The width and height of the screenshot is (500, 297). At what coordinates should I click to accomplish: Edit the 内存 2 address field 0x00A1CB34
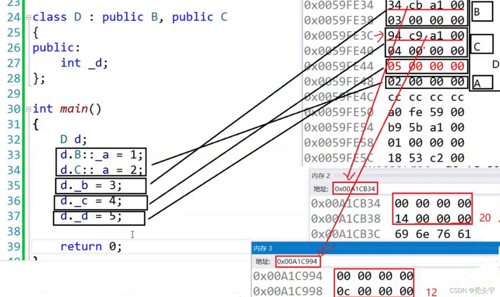coord(355,189)
